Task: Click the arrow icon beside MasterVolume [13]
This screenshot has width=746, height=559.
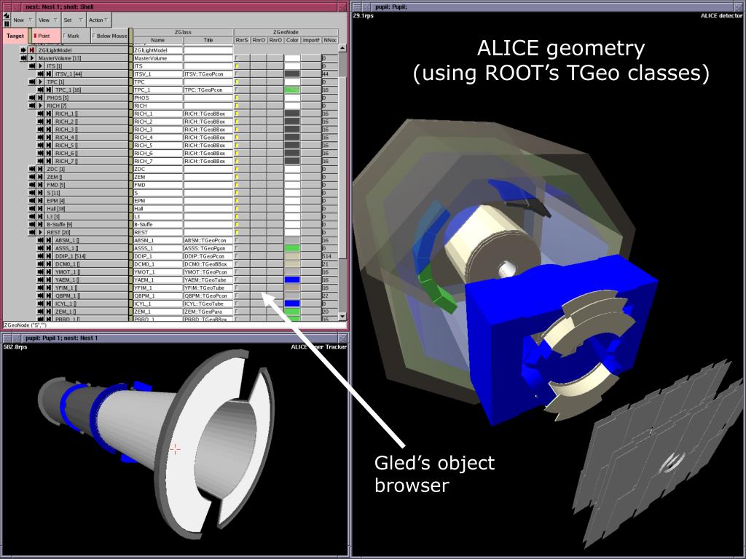Action: pos(23,58)
